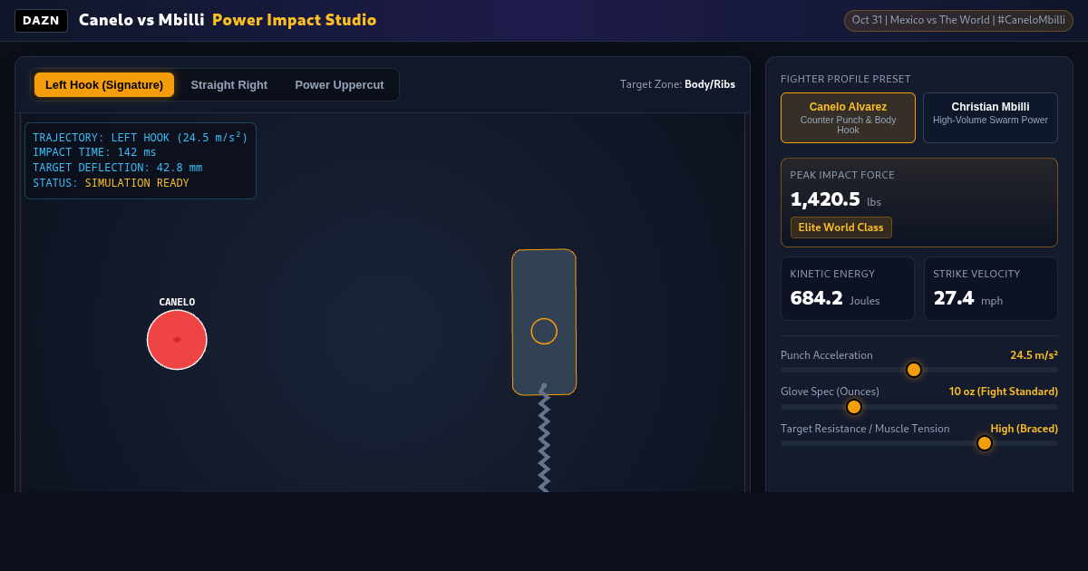Click the '10 oz (Fight Standard)' value
Screen dimensions: 1088x571
(1004, 392)
